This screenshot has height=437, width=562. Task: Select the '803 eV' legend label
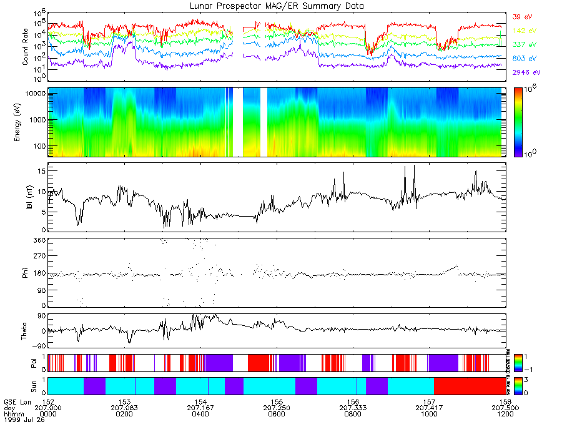[525, 59]
